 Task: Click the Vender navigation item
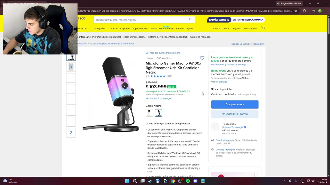pos(180,29)
